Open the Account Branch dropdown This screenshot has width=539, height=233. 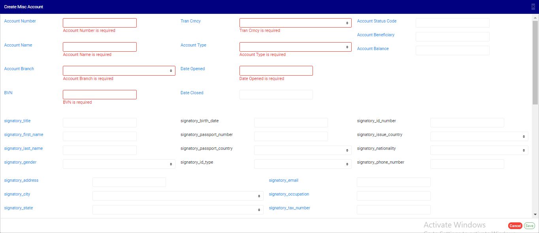(119, 71)
